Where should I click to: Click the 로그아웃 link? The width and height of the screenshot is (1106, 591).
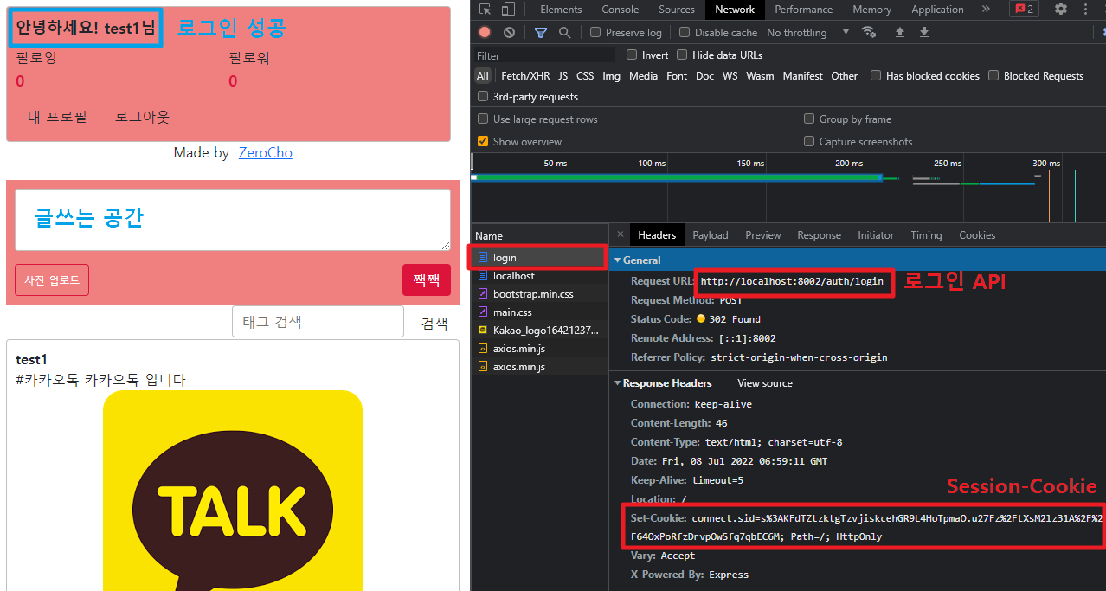click(x=142, y=117)
